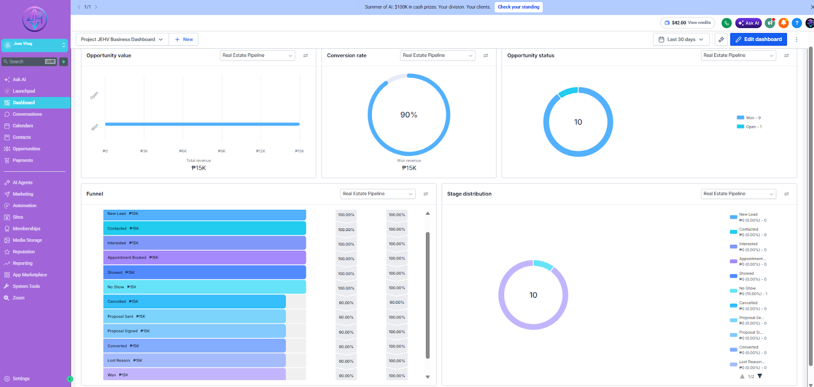Go to previous stage legend page arrow
814x387 pixels.
tap(742, 376)
